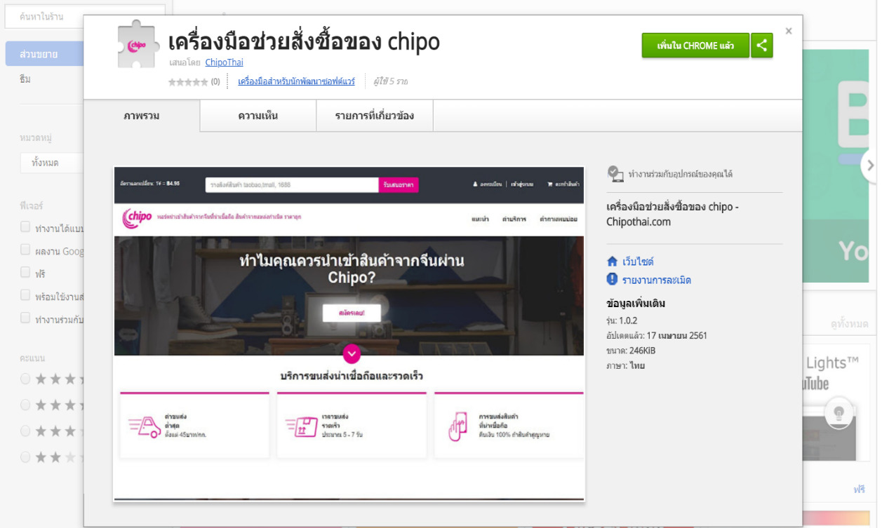Click the pink down-chevron circle in preview
Screen dimensions: 882x528
352,353
